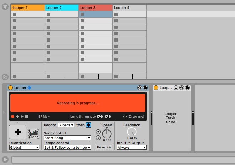
Task: Open the Song control dropdown
Action: point(67,138)
